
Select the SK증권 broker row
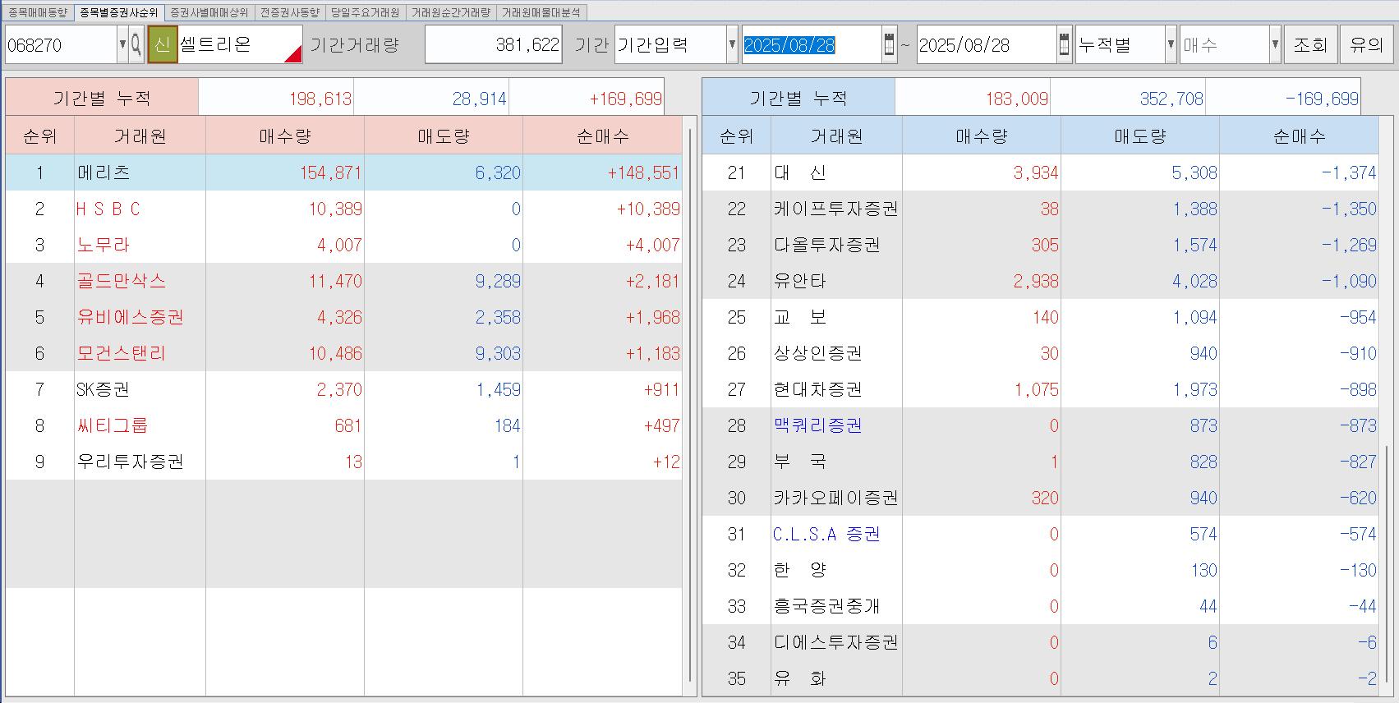point(343,389)
